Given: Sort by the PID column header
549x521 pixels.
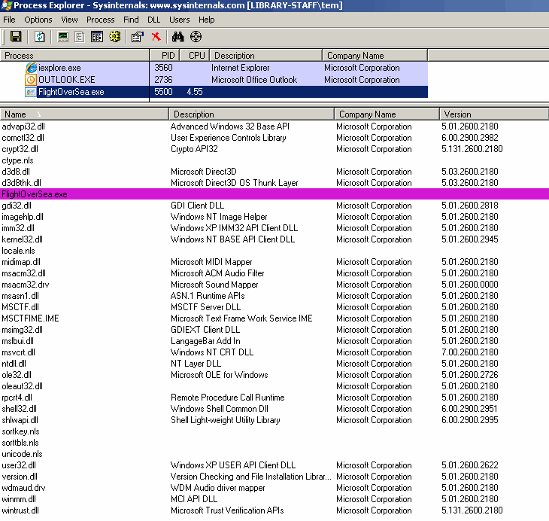Looking at the screenshot, I should click(165, 56).
